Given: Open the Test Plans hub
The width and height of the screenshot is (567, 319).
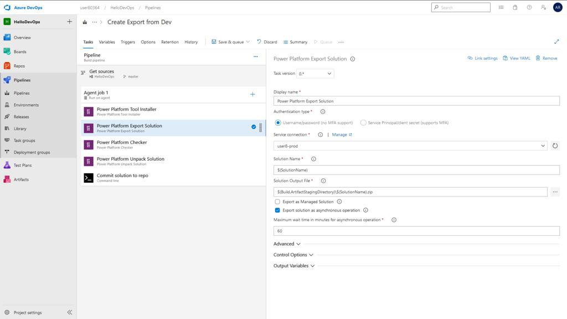Looking at the screenshot, I should pos(22,165).
